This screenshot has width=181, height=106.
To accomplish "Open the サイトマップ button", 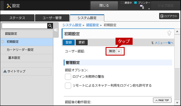I will 26,71.
